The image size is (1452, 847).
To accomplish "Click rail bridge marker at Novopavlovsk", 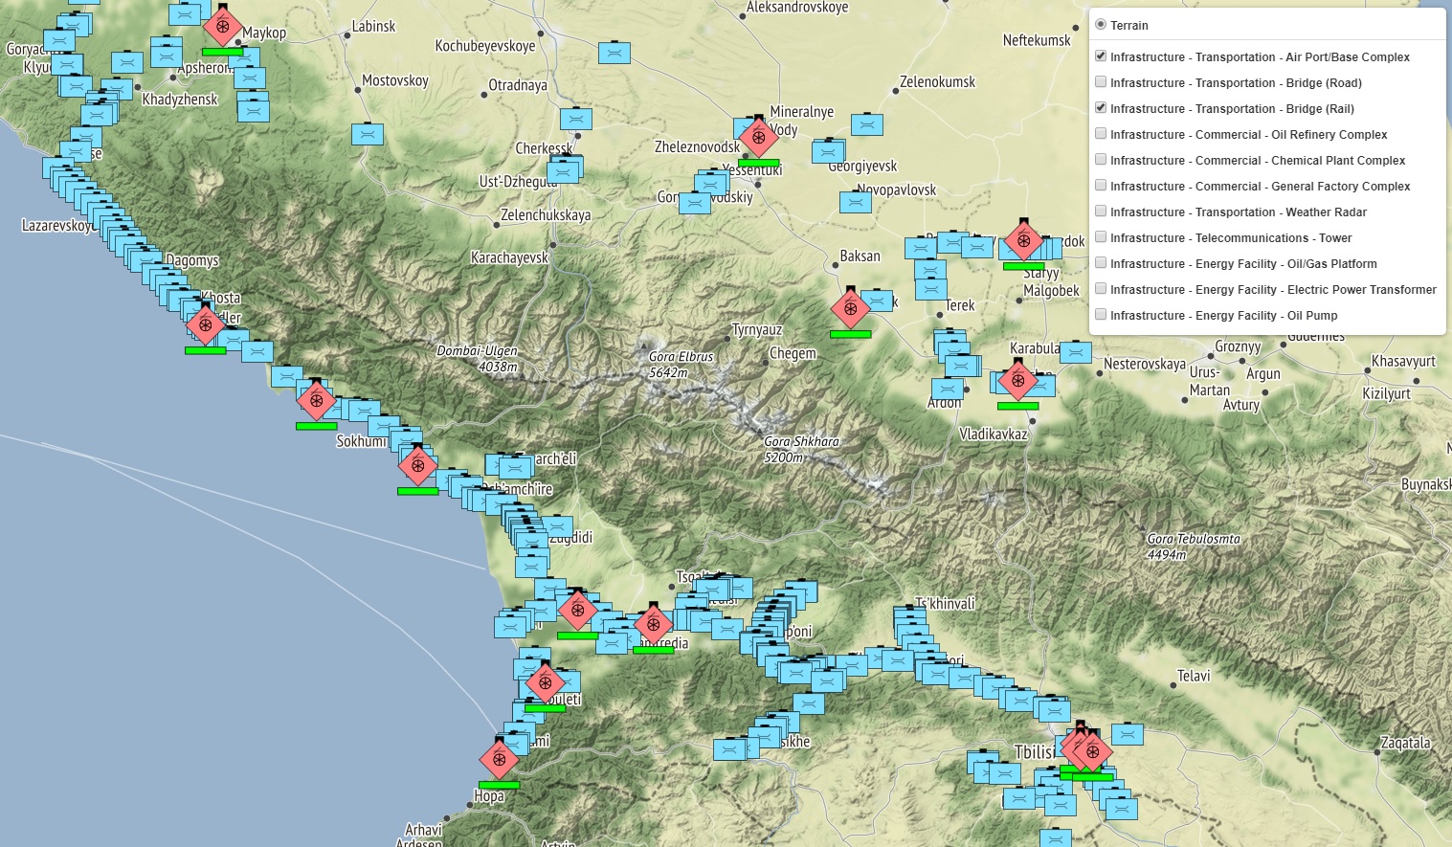I will (x=856, y=201).
